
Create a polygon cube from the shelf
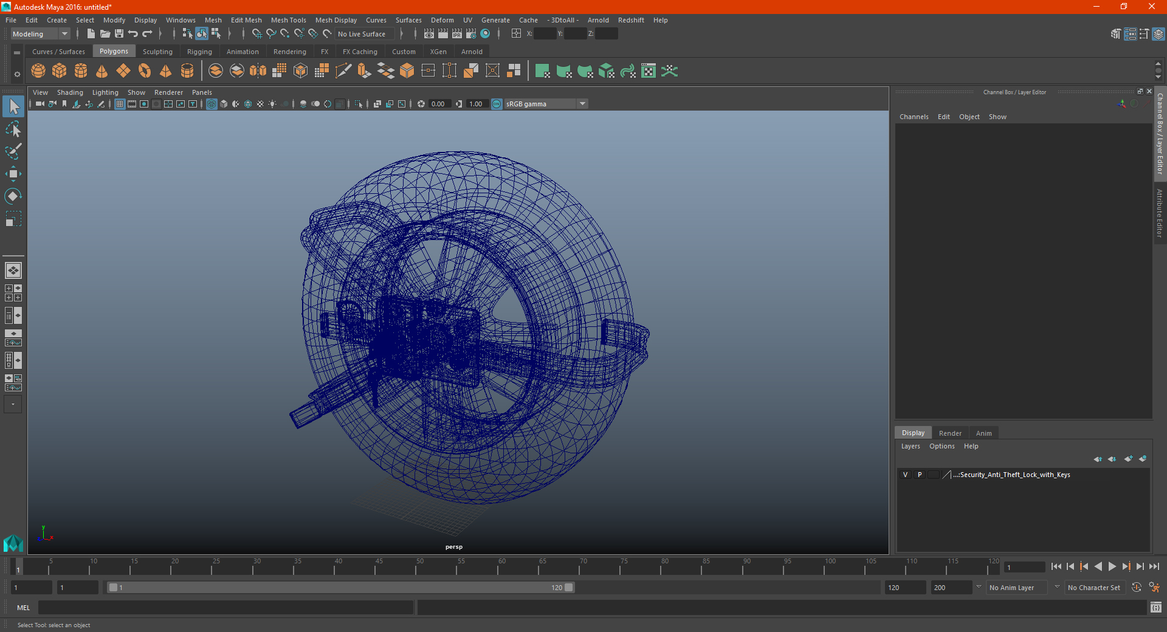[x=60, y=71]
